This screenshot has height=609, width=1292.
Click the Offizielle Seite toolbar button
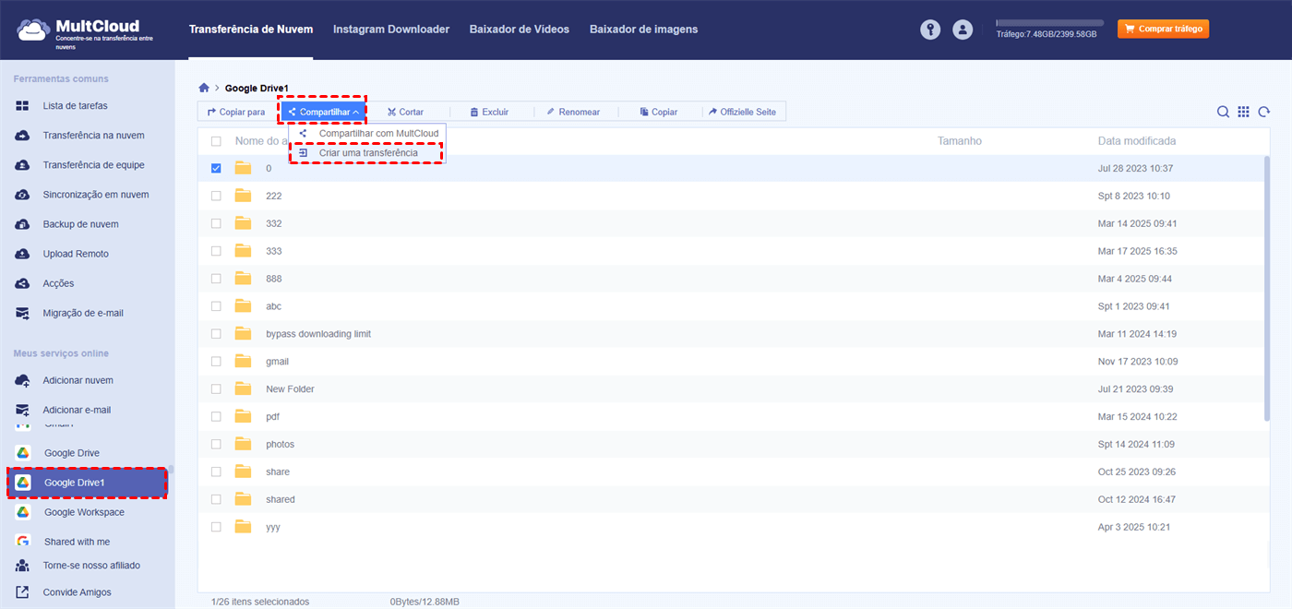coord(742,112)
